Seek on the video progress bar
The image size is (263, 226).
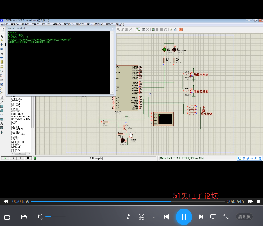128,202
